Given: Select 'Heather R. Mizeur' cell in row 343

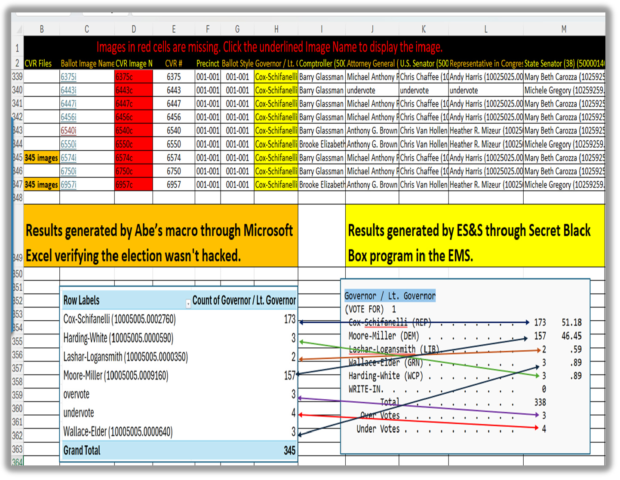Looking at the screenshot, I should pyautogui.click(x=486, y=131).
